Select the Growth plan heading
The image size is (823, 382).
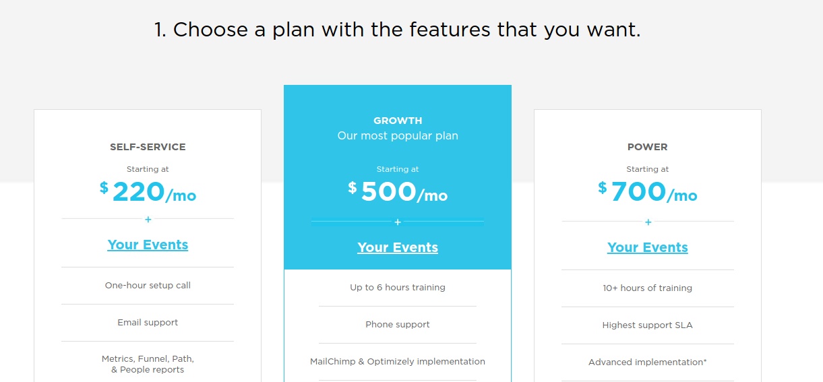[x=398, y=121]
